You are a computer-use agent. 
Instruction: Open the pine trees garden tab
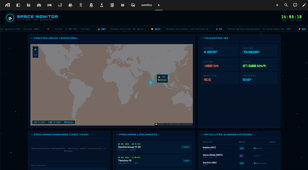click(x=71, y=5)
